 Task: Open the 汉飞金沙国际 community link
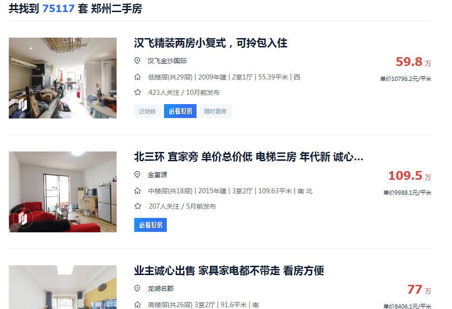pos(167,61)
